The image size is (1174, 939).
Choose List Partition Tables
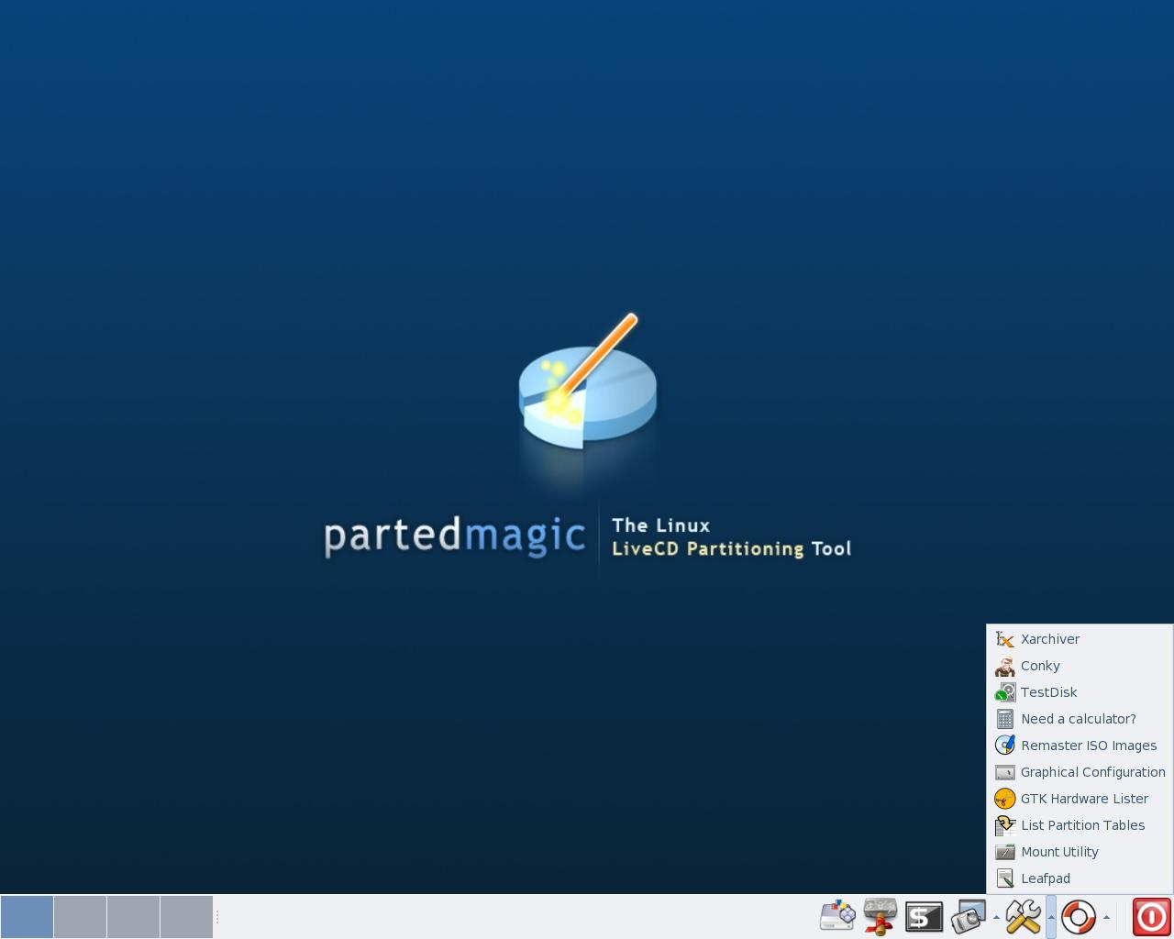(x=1080, y=825)
